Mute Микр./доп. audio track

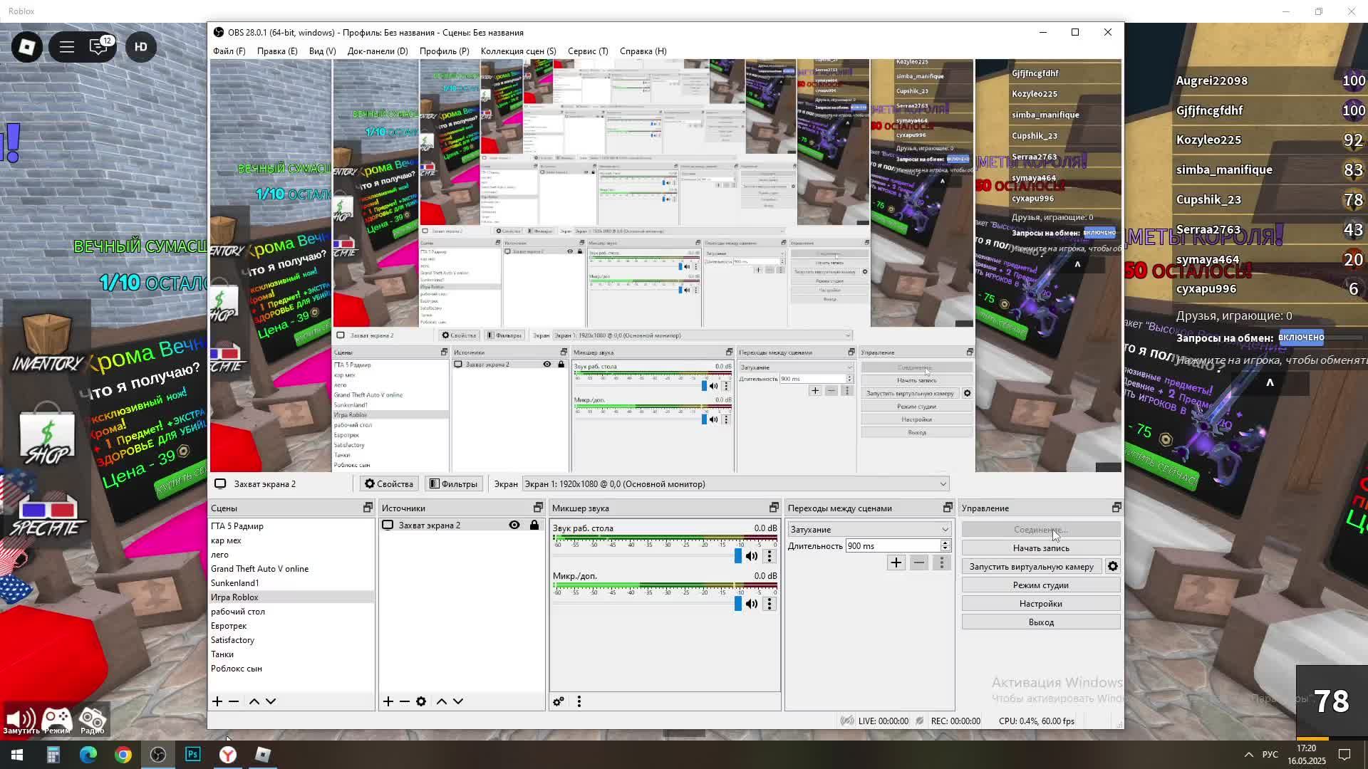click(752, 604)
